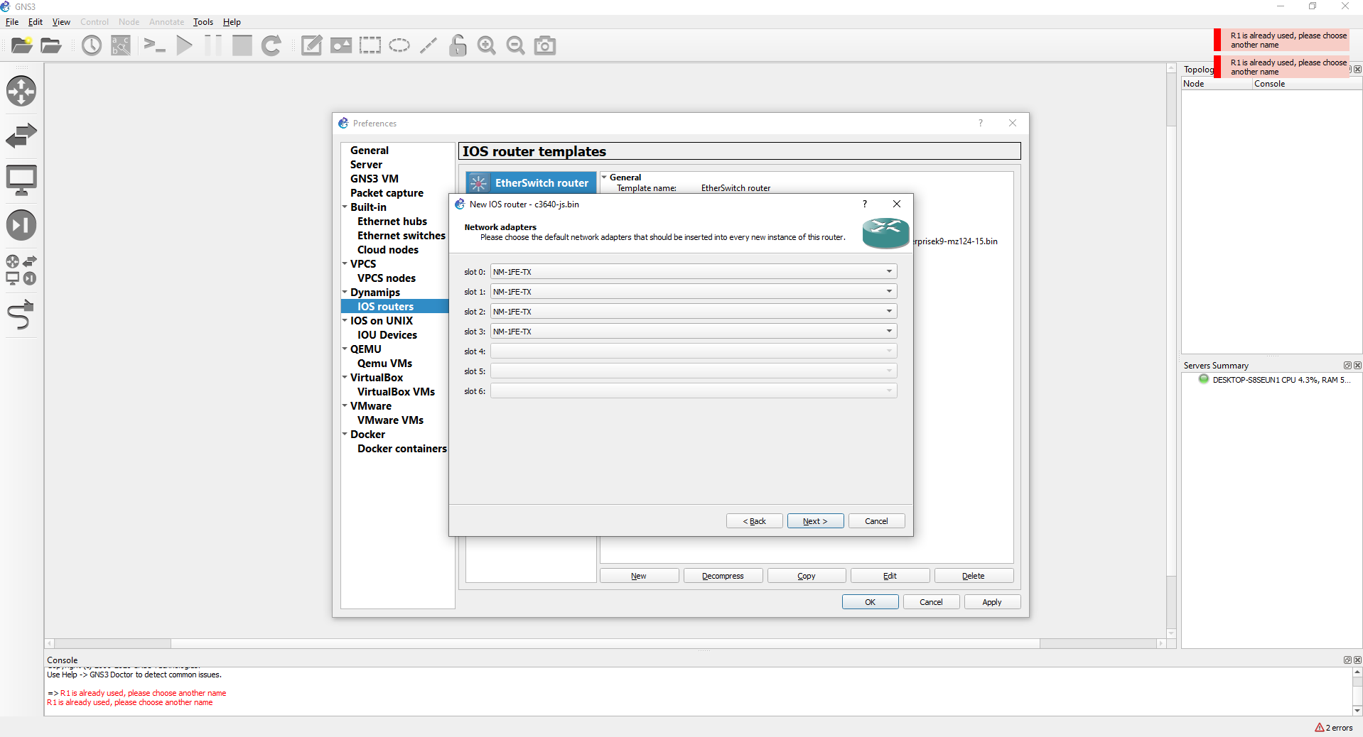Image resolution: width=1363 pixels, height=737 pixels.
Task: Click the Next button in the wizard
Action: pos(814,520)
